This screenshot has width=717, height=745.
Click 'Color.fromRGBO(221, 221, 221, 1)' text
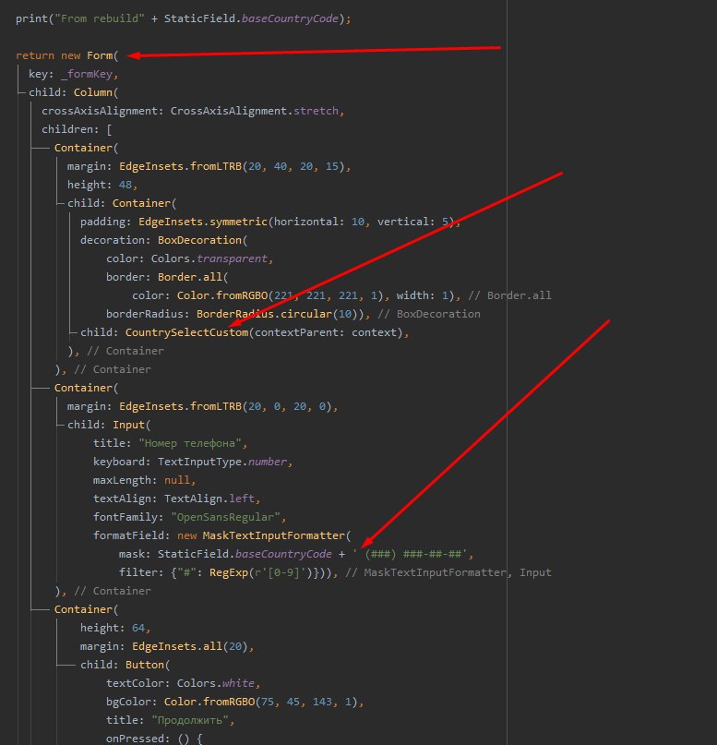(281, 295)
